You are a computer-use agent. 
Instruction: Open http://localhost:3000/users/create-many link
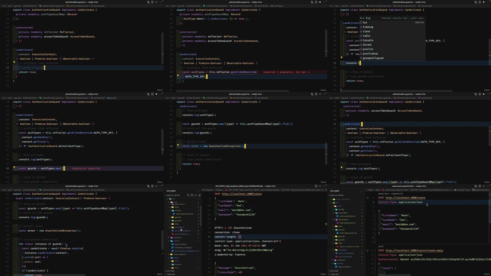pyautogui.click(x=414, y=251)
